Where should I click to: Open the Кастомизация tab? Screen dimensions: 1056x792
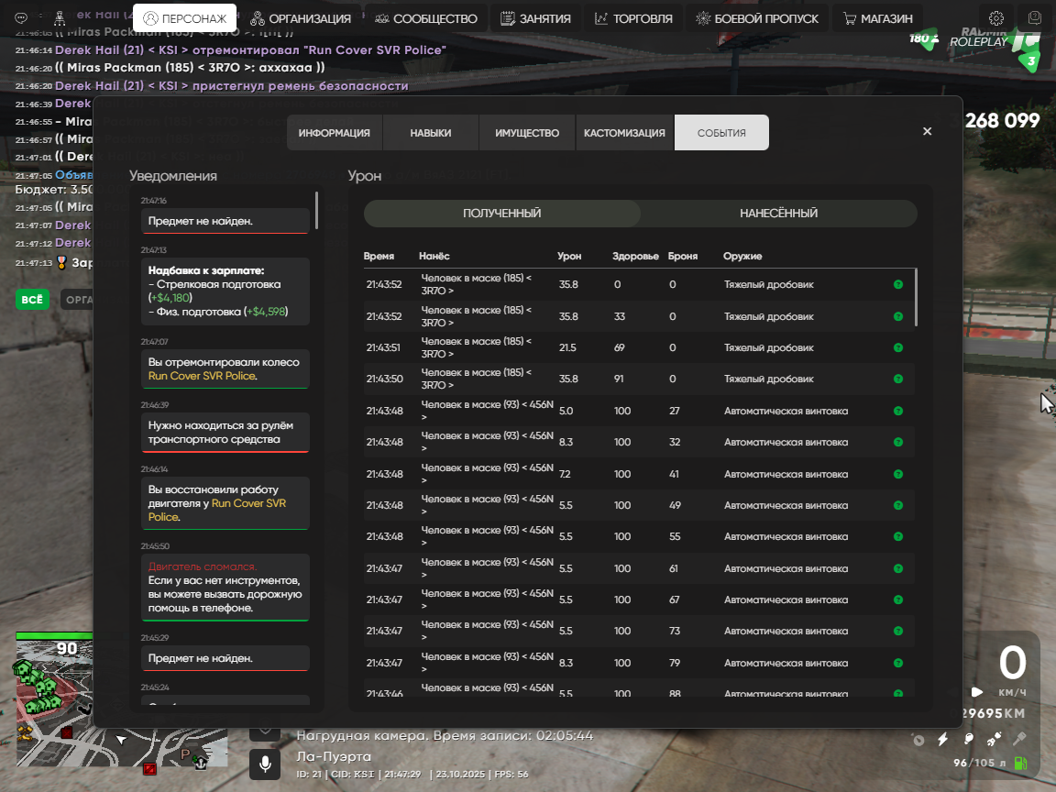[x=624, y=133]
